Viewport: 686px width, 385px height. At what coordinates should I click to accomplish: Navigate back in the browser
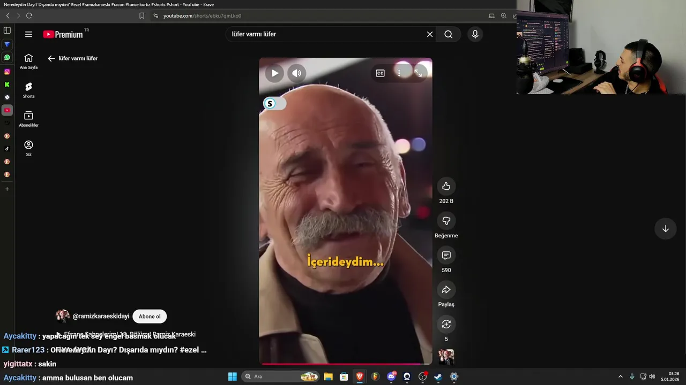(x=8, y=16)
